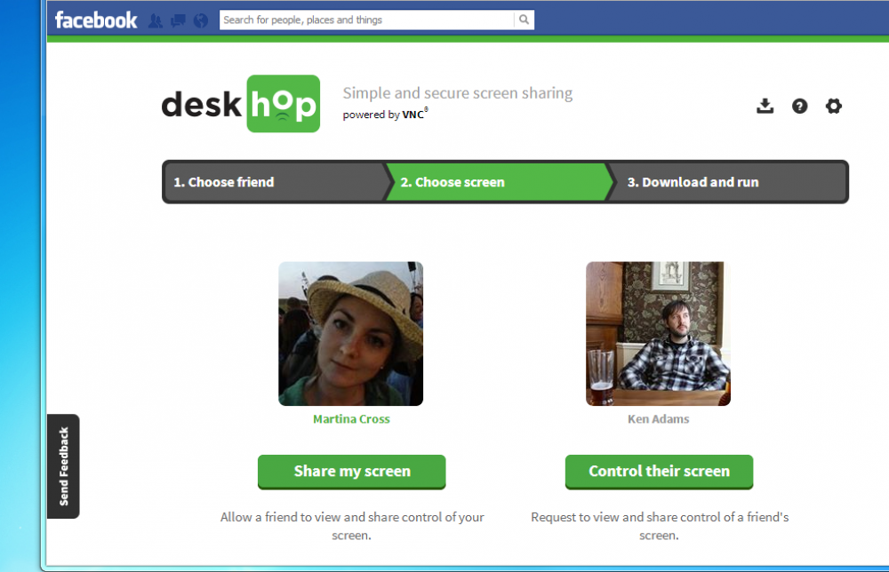Screen dimensions: 889x572
Task: Open help via question mark icon
Action: [x=799, y=106]
